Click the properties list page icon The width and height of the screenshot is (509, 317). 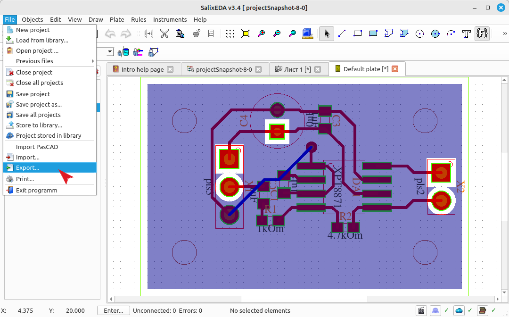211,33
